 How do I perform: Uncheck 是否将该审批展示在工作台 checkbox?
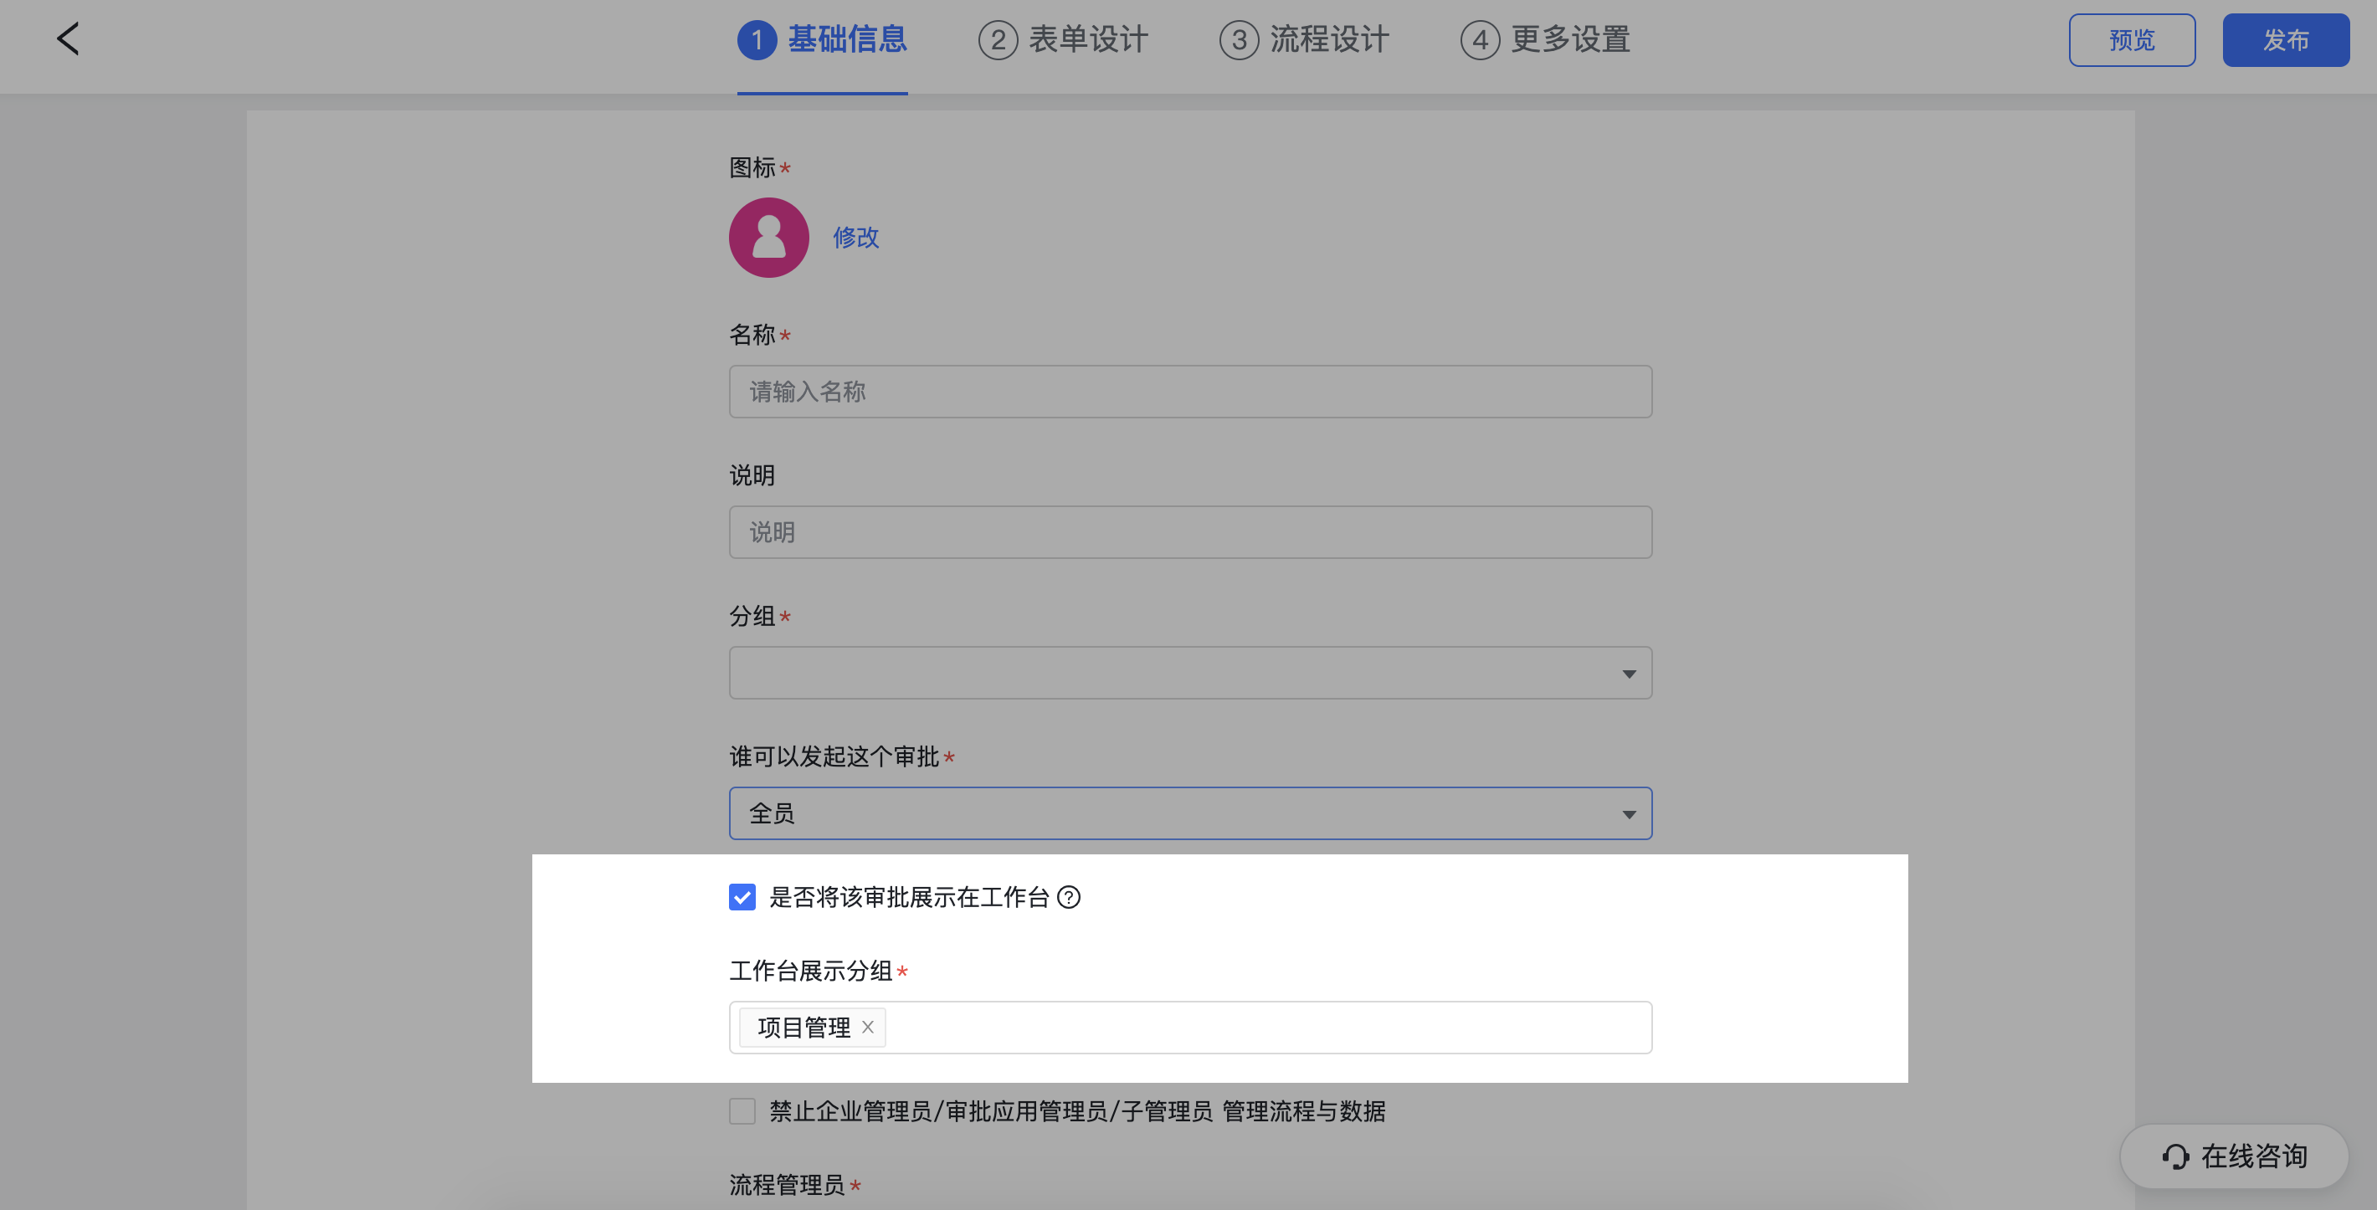tap(743, 897)
